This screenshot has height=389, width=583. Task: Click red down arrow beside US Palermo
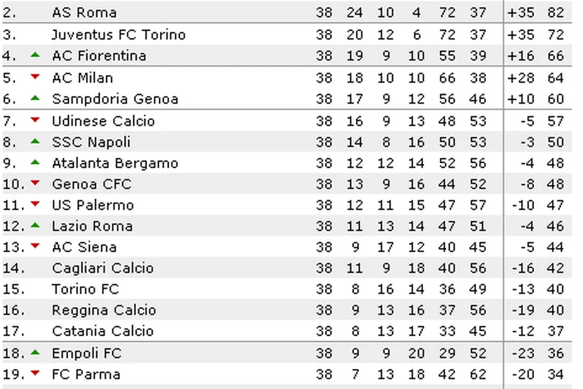pyautogui.click(x=36, y=204)
